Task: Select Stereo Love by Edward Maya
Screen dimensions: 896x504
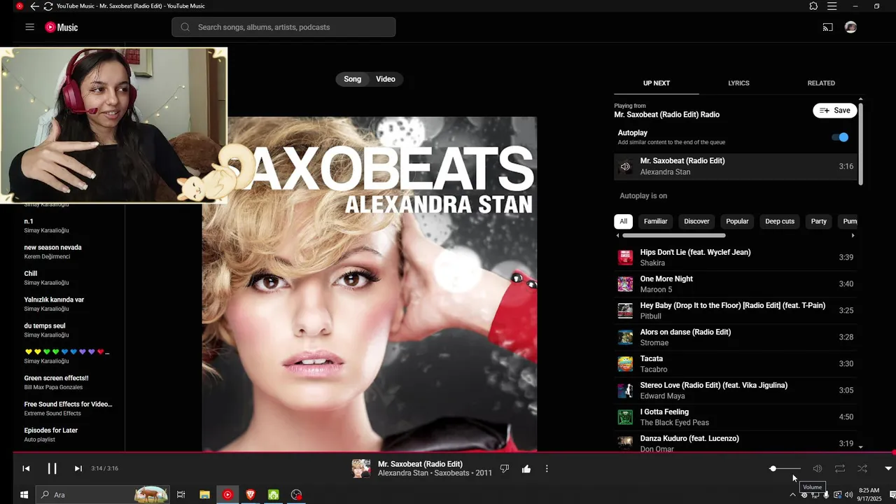Action: point(735,391)
